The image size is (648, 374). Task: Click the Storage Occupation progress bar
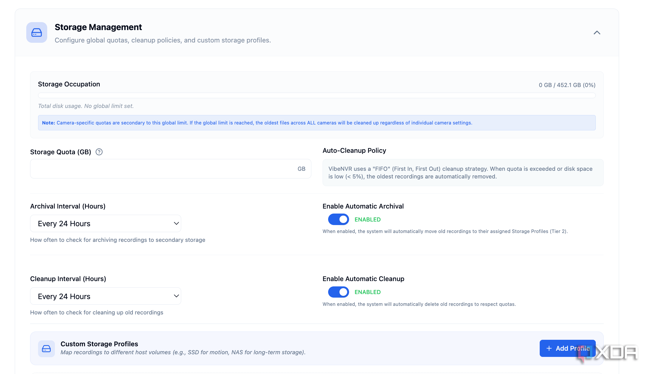[317, 96]
